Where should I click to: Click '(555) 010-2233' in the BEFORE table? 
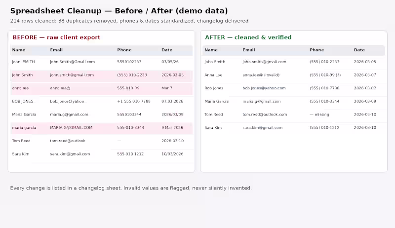point(132,75)
